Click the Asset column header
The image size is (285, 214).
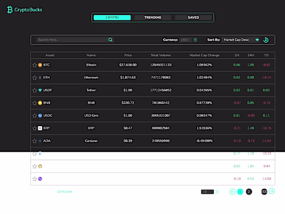(50, 55)
